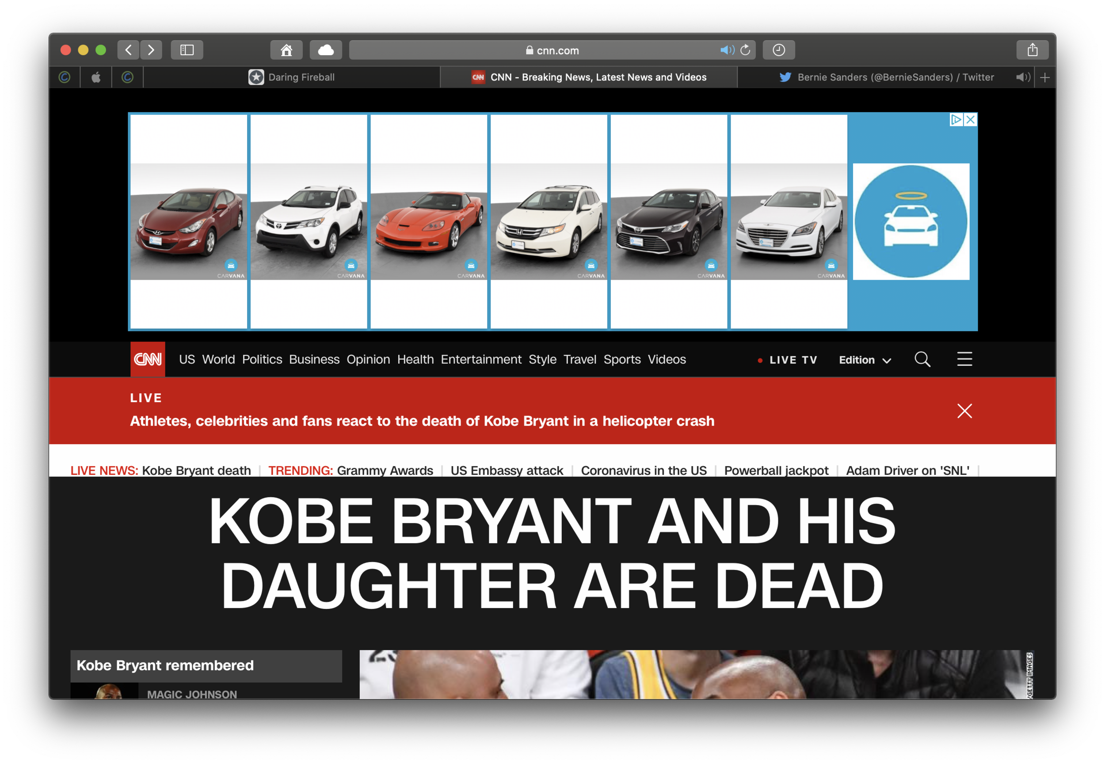1105x764 pixels.
Task: Click the Kobe Bryant main story photo
Action: (697, 674)
